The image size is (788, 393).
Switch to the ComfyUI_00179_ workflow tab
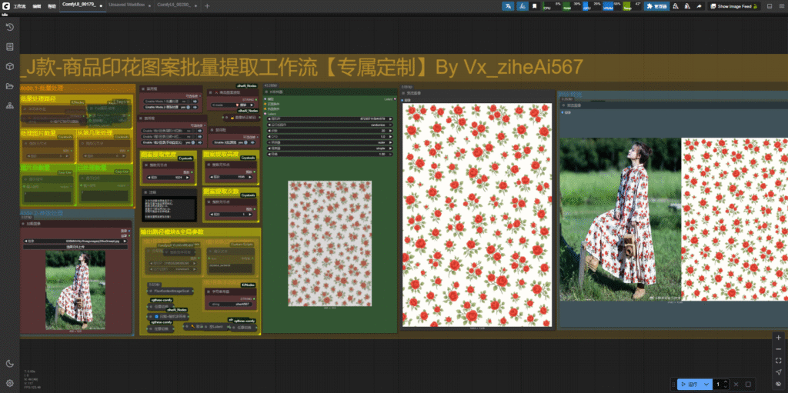tap(82, 5)
